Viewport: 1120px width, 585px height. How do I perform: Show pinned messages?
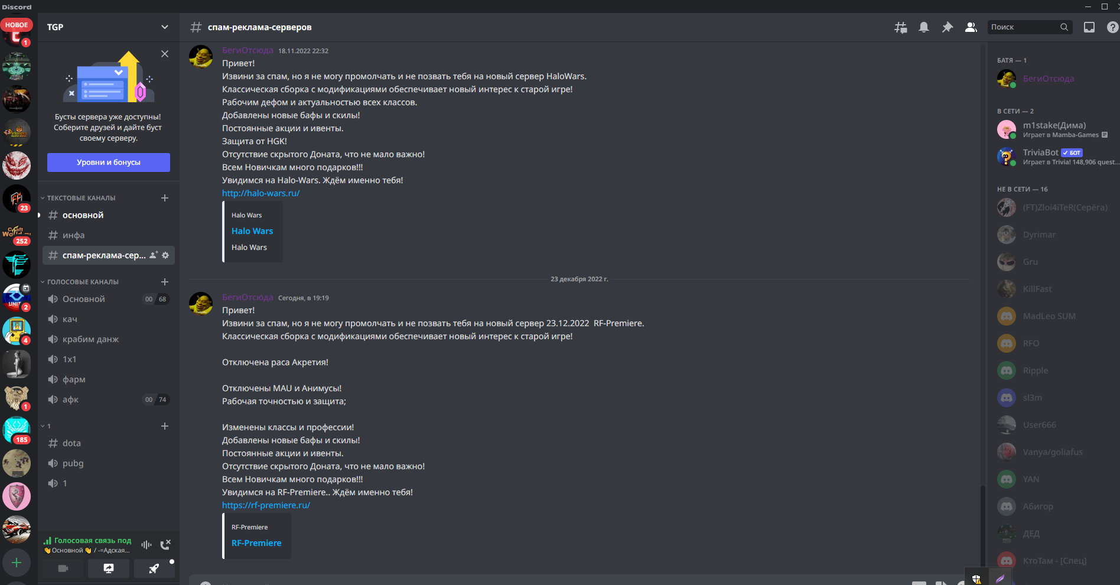tap(948, 27)
